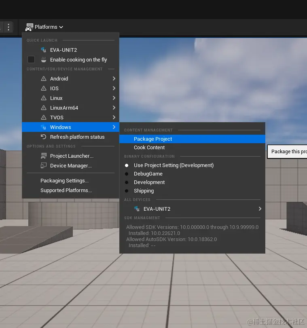Click the Android warning triangle icon
Screen dimensions: 307x328
[44, 78]
